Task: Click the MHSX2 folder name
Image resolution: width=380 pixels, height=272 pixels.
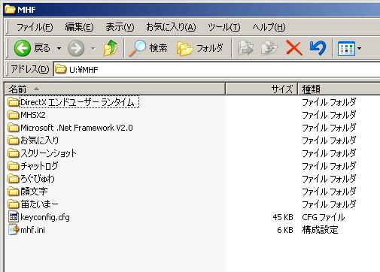Action: click(33, 115)
